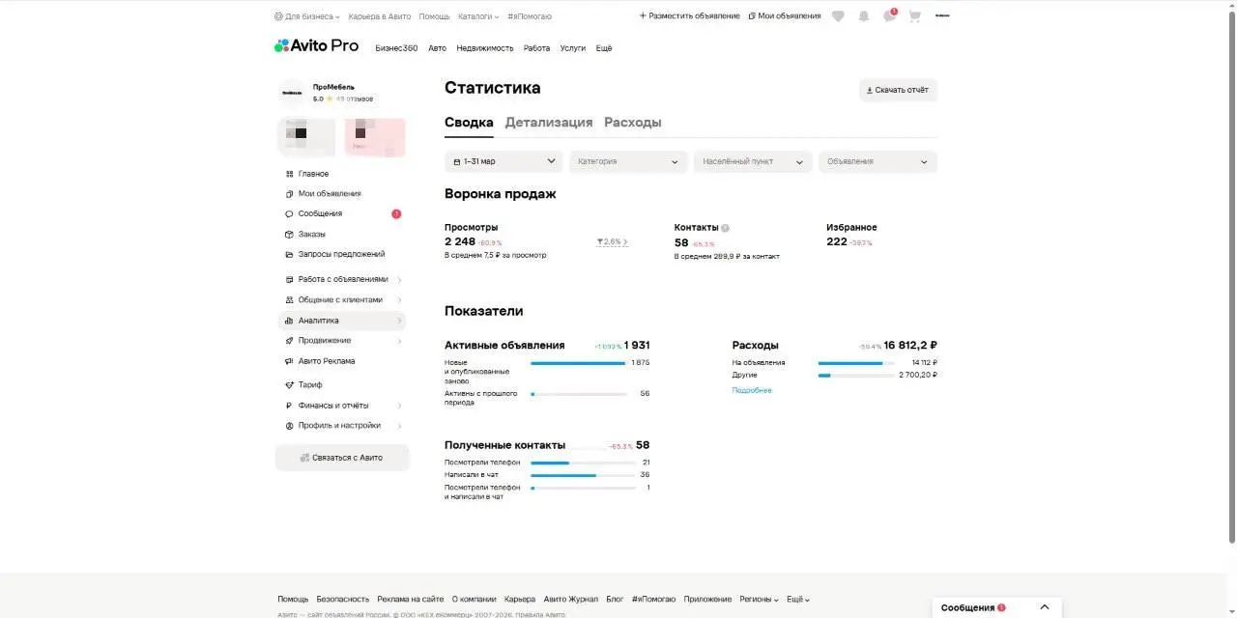The image size is (1237, 618).
Task: Click the gray blurred wallet card
Action: click(x=306, y=137)
